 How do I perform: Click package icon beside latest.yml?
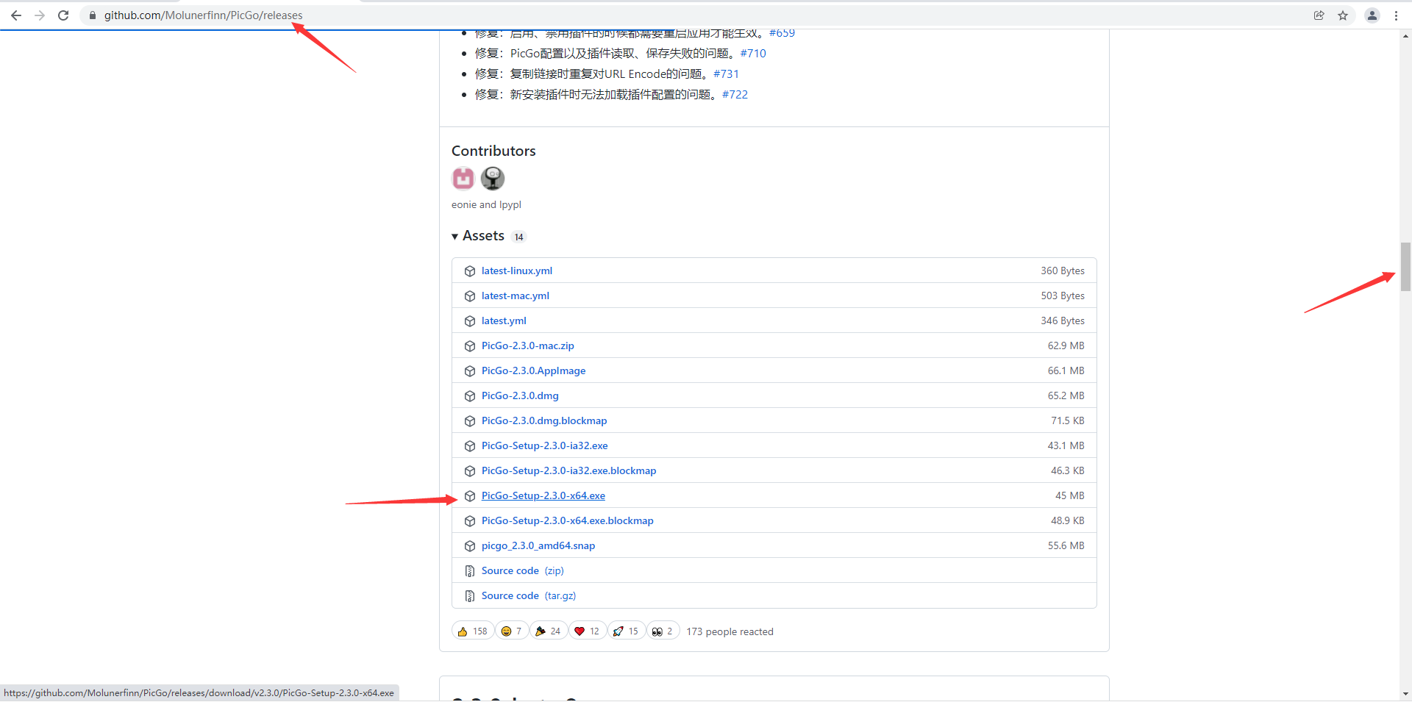470,321
